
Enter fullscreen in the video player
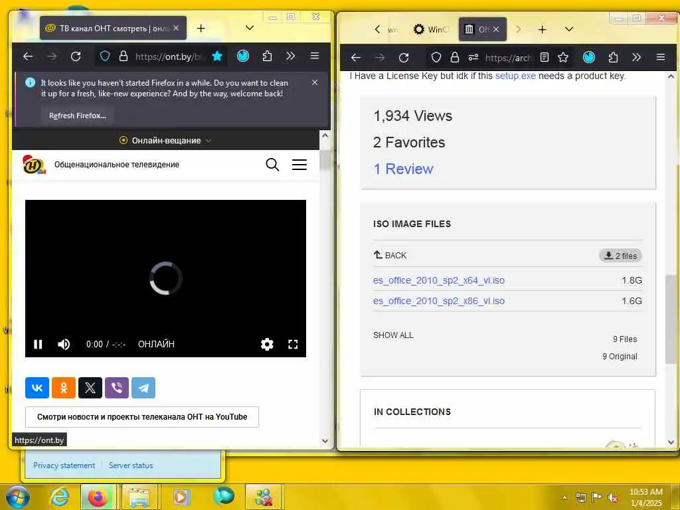(x=293, y=345)
